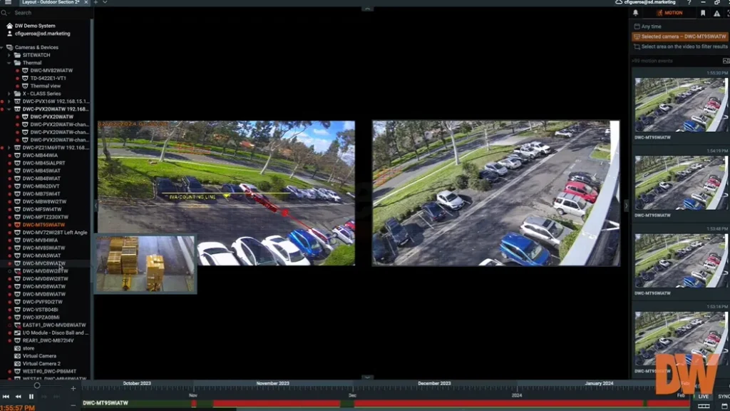Click the right parking lot camera view

[x=496, y=193]
